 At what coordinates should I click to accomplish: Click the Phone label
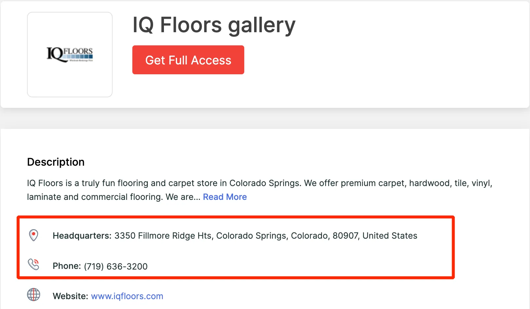[x=66, y=266]
